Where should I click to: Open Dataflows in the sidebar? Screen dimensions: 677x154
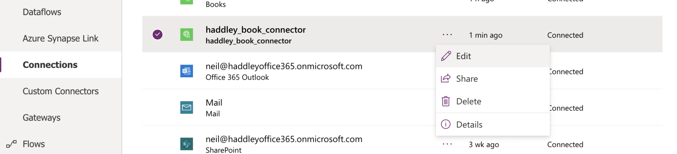click(x=42, y=12)
